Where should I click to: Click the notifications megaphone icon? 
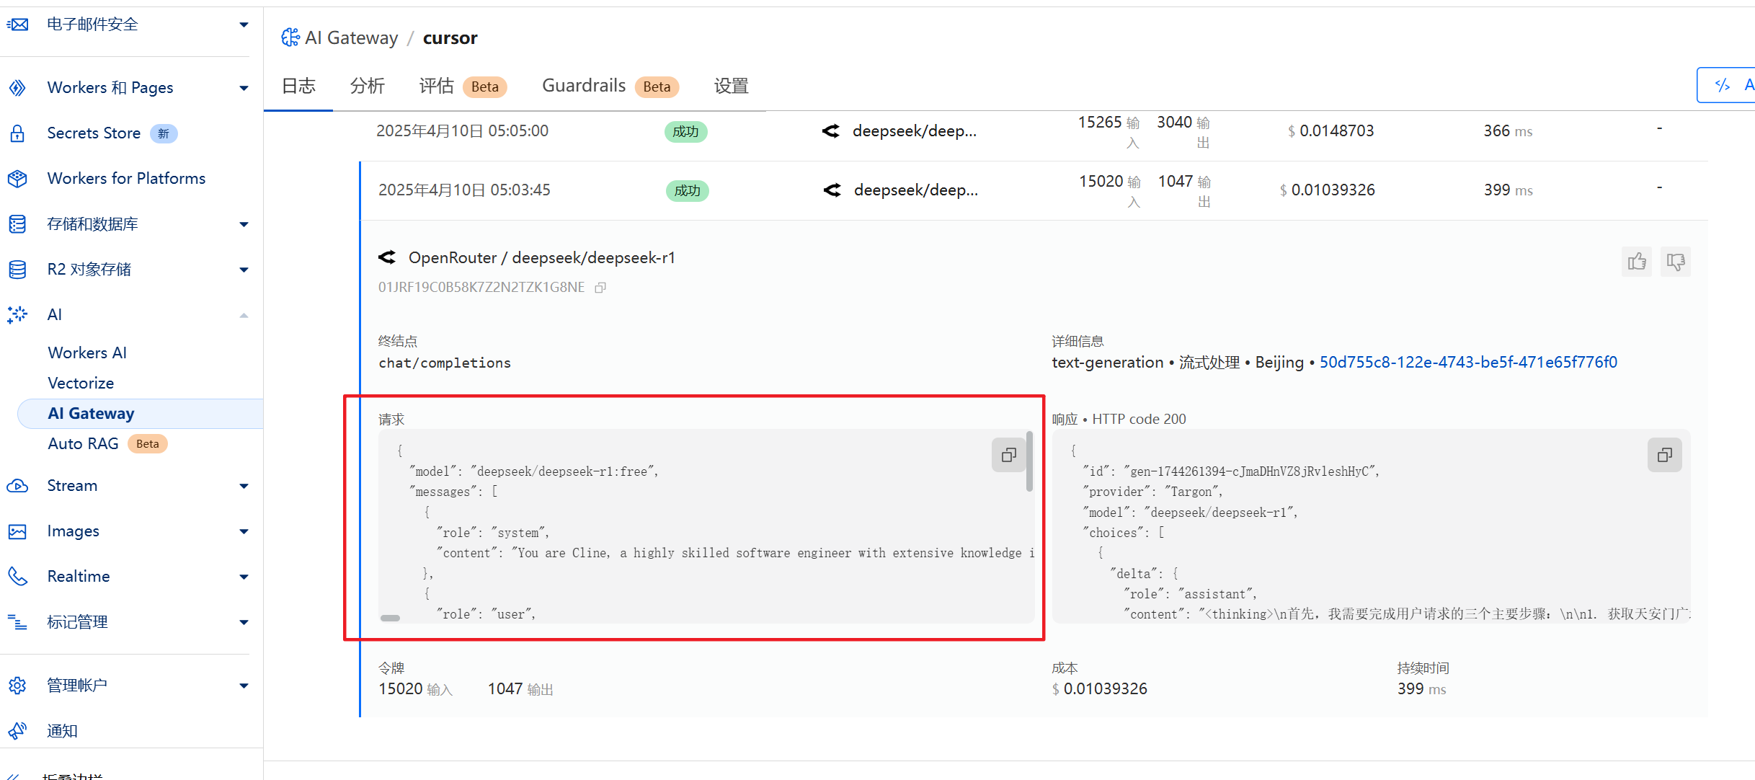click(x=18, y=731)
